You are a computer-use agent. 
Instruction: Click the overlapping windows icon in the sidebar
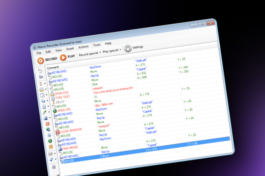coord(42,95)
